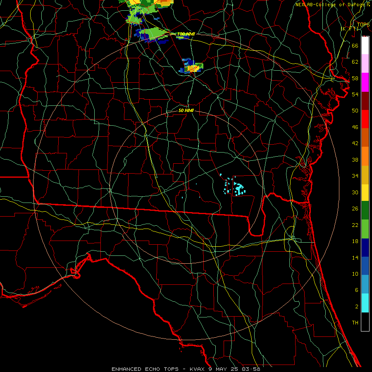Screen dimensions: 372x372
Task: Click the 'KVAX' station identifier
Action: (x=198, y=369)
